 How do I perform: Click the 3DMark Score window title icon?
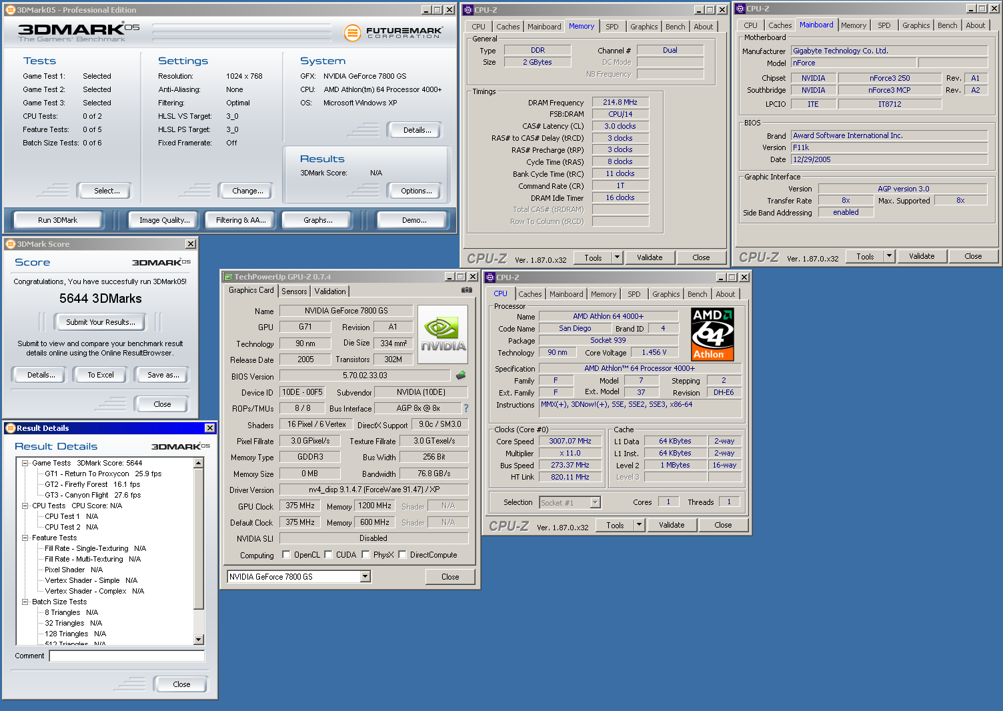[x=11, y=244]
